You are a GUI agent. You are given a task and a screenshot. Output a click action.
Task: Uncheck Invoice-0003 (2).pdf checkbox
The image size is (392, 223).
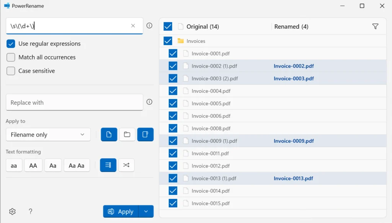click(173, 78)
